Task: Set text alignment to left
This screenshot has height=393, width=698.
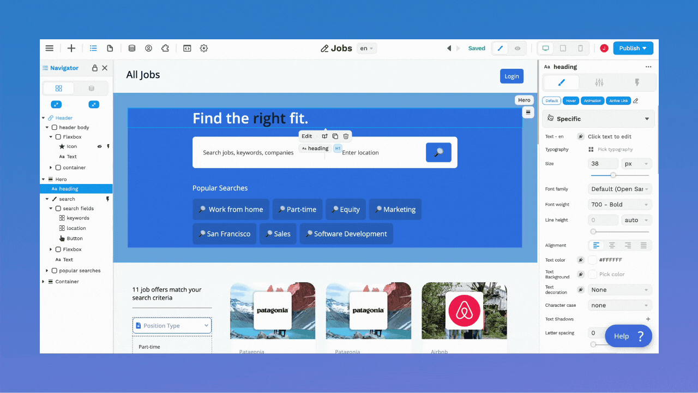Action: [596, 245]
